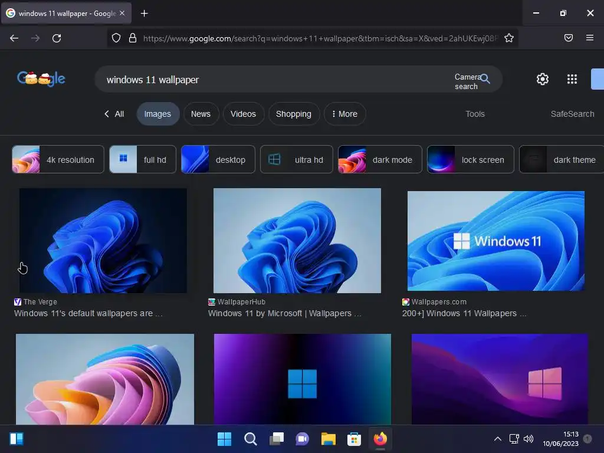Open Wallpapers.com Windows 11 logo thumbnail

coord(496,241)
